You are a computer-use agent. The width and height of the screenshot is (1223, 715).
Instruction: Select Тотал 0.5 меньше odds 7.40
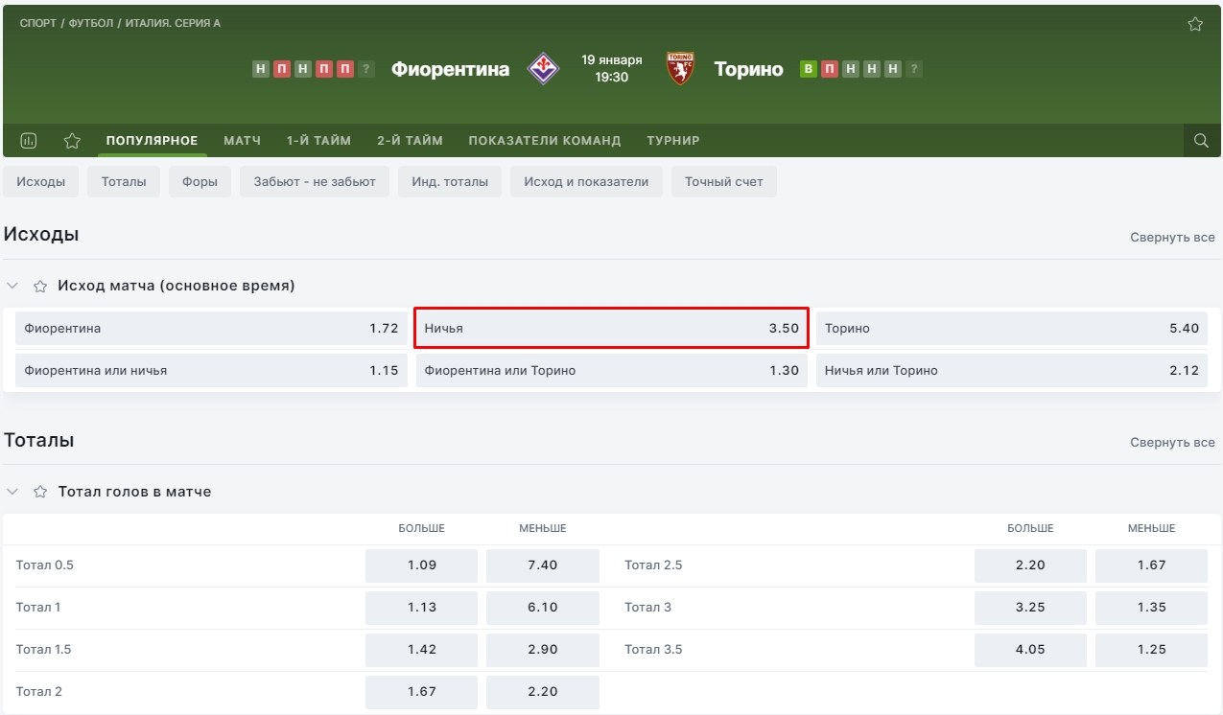543,565
